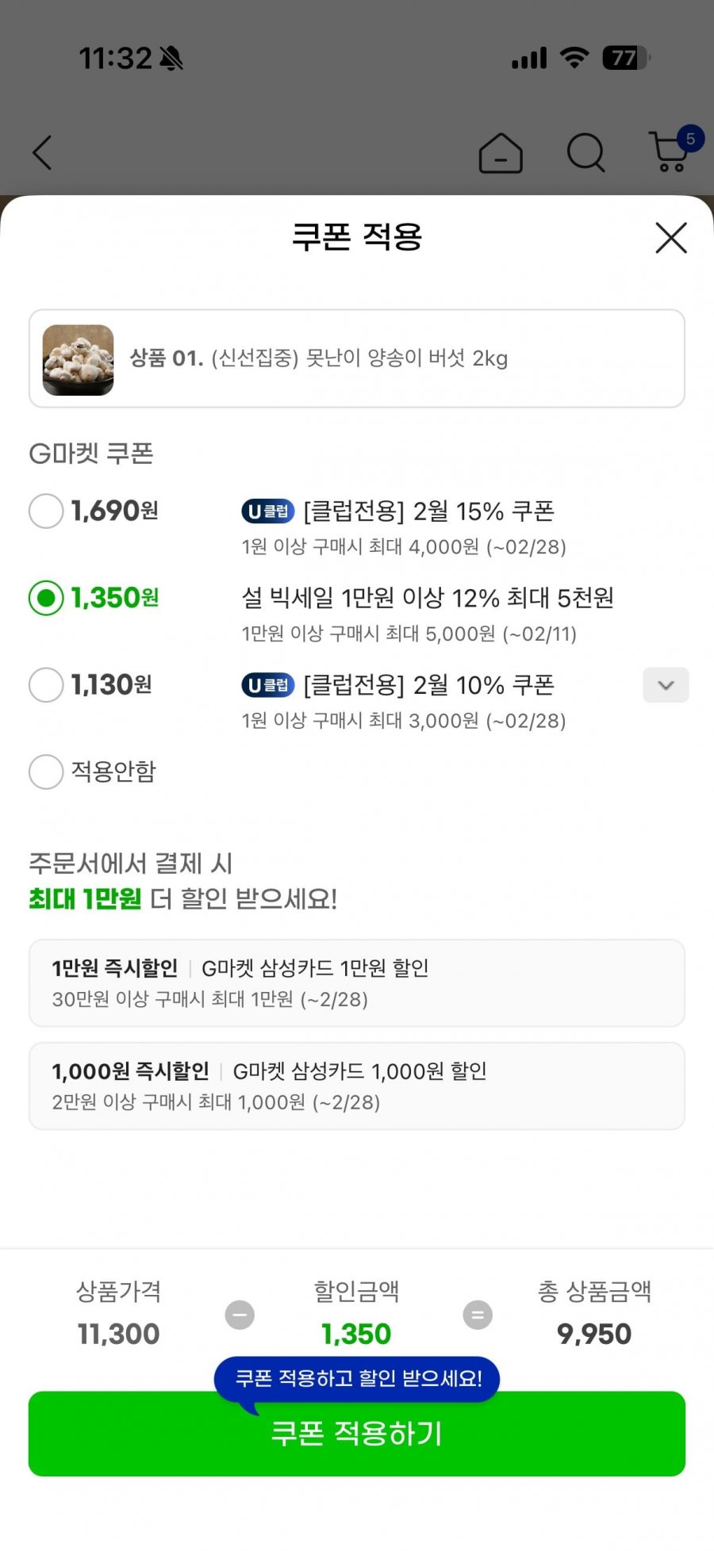Viewport: 714px width, 1551px height.
Task: Go to the home icon
Action: click(501, 152)
